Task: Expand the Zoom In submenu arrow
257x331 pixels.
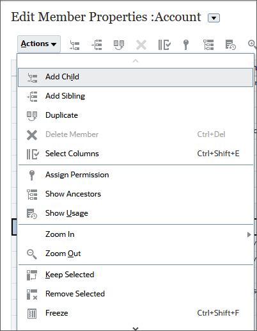Action: click(249, 234)
